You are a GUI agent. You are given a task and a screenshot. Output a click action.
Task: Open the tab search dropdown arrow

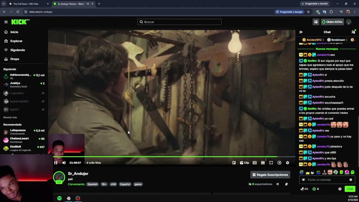point(3,4)
